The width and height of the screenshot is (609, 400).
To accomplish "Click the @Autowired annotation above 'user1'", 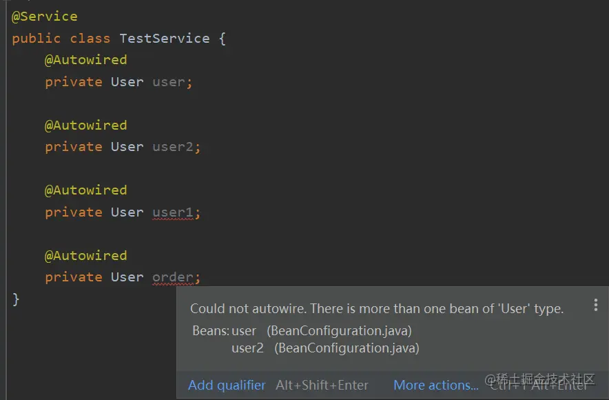I will coord(86,190).
